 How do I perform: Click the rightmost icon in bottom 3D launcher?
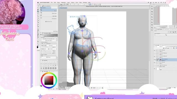(103, 88)
